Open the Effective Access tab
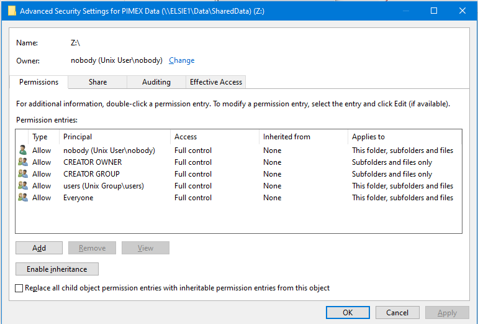The image size is (478, 324). point(216,82)
